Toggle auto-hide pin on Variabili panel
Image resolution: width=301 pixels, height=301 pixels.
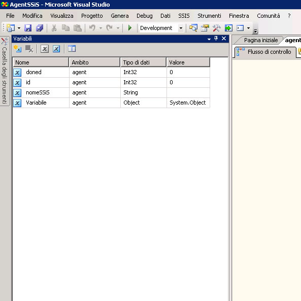(x=216, y=39)
